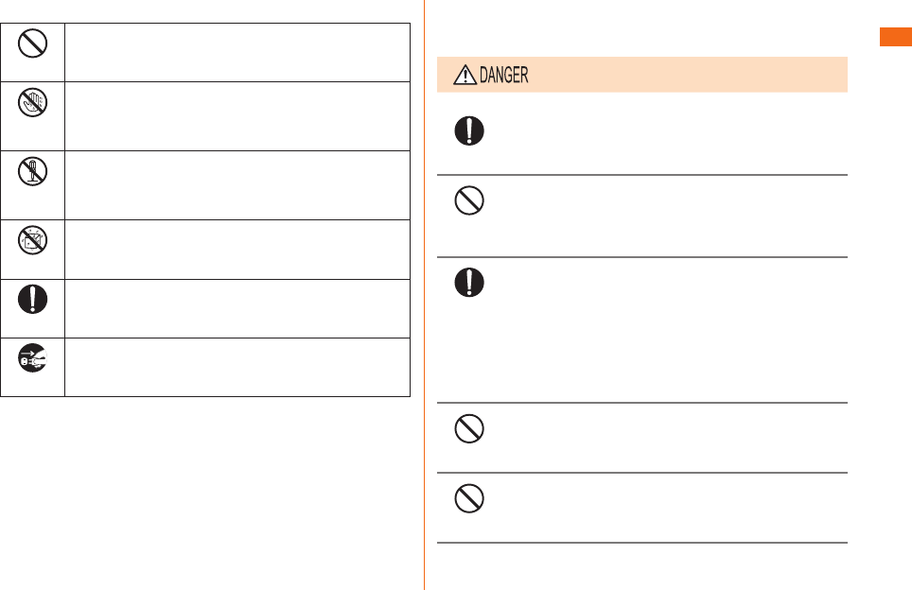Click the plain prohibition icon in the left table

[32, 43]
